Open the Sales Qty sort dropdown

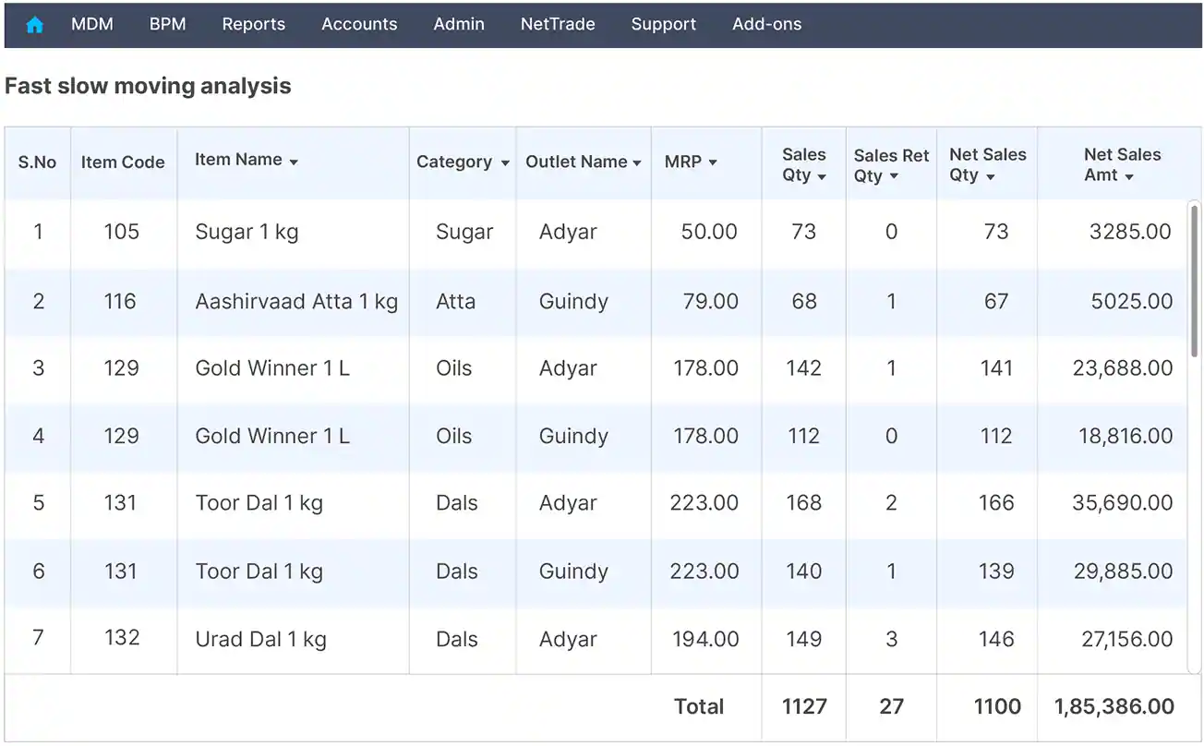[x=820, y=177]
